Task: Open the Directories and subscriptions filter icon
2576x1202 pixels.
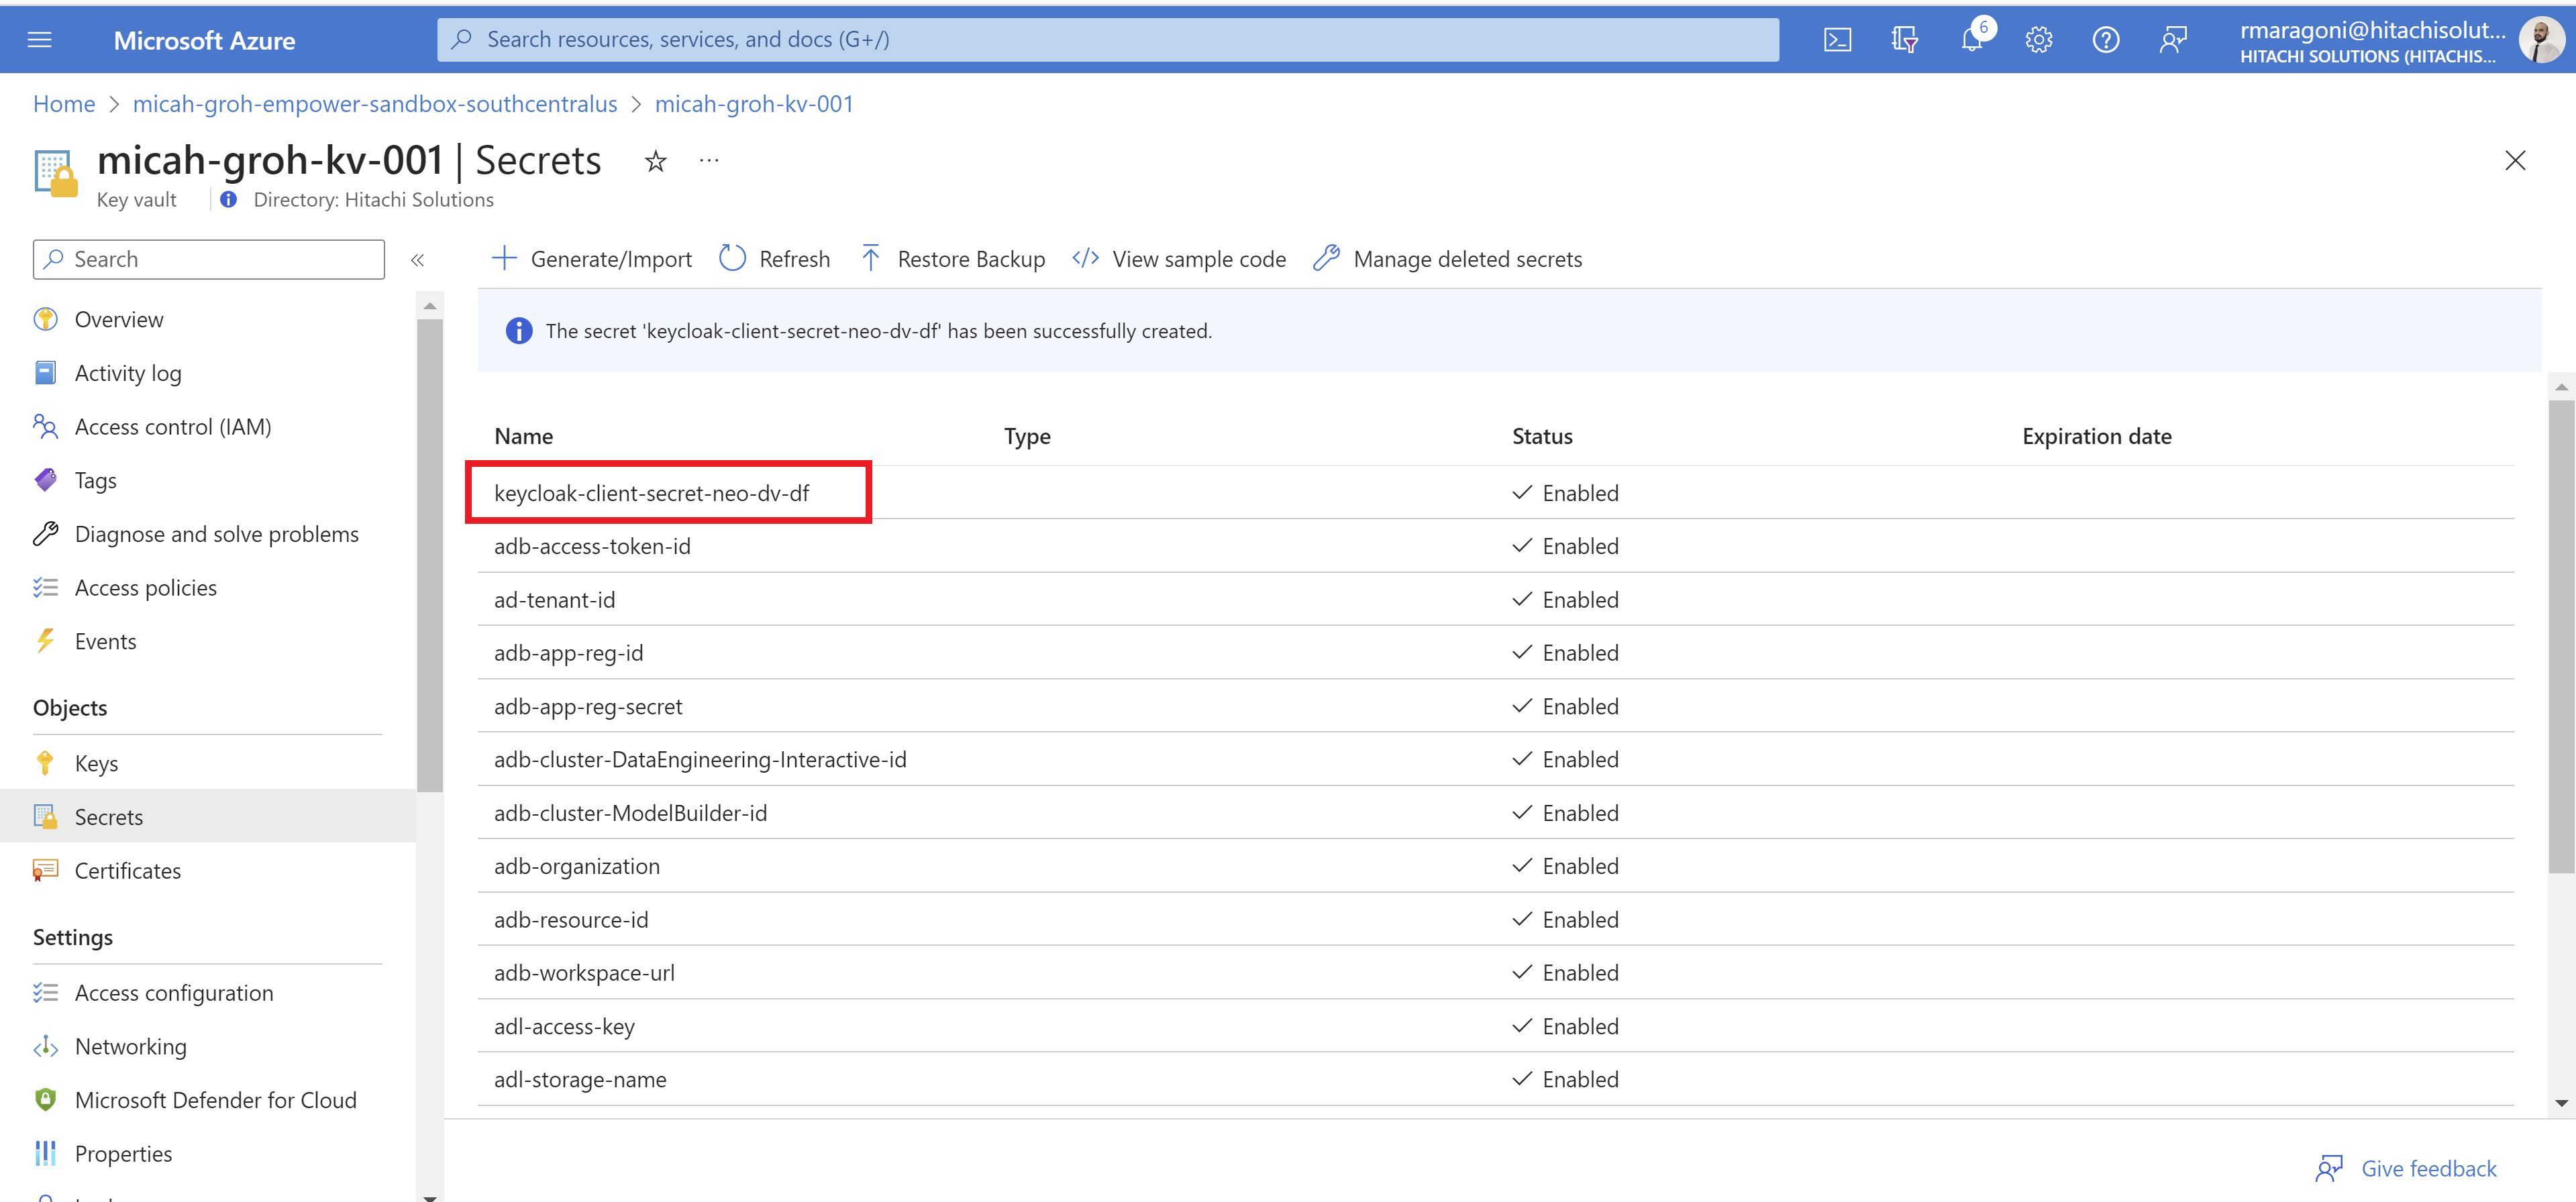Action: pyautogui.click(x=1904, y=40)
